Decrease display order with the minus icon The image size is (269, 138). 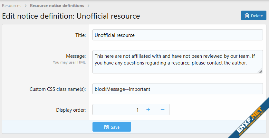(162, 110)
